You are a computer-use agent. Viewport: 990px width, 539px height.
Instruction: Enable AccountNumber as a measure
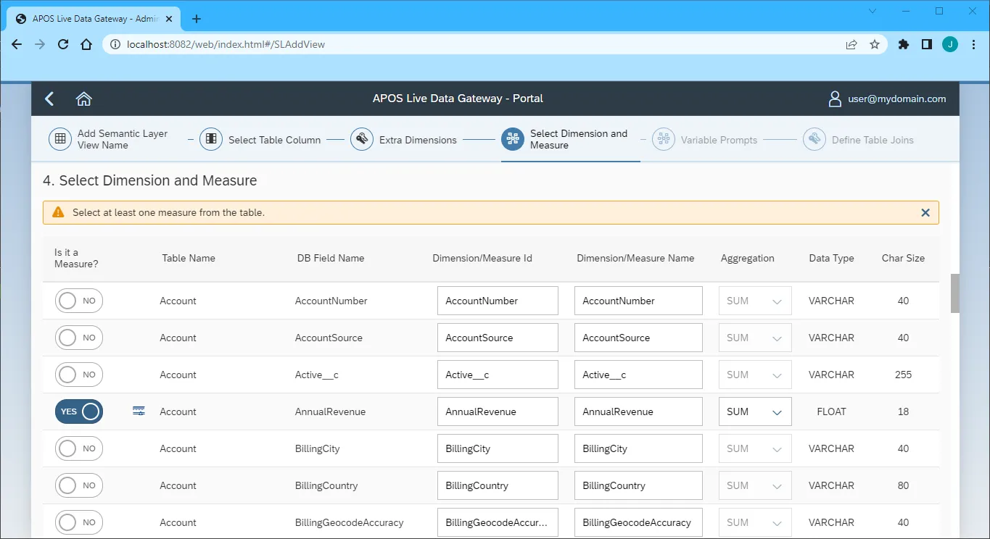coord(78,300)
